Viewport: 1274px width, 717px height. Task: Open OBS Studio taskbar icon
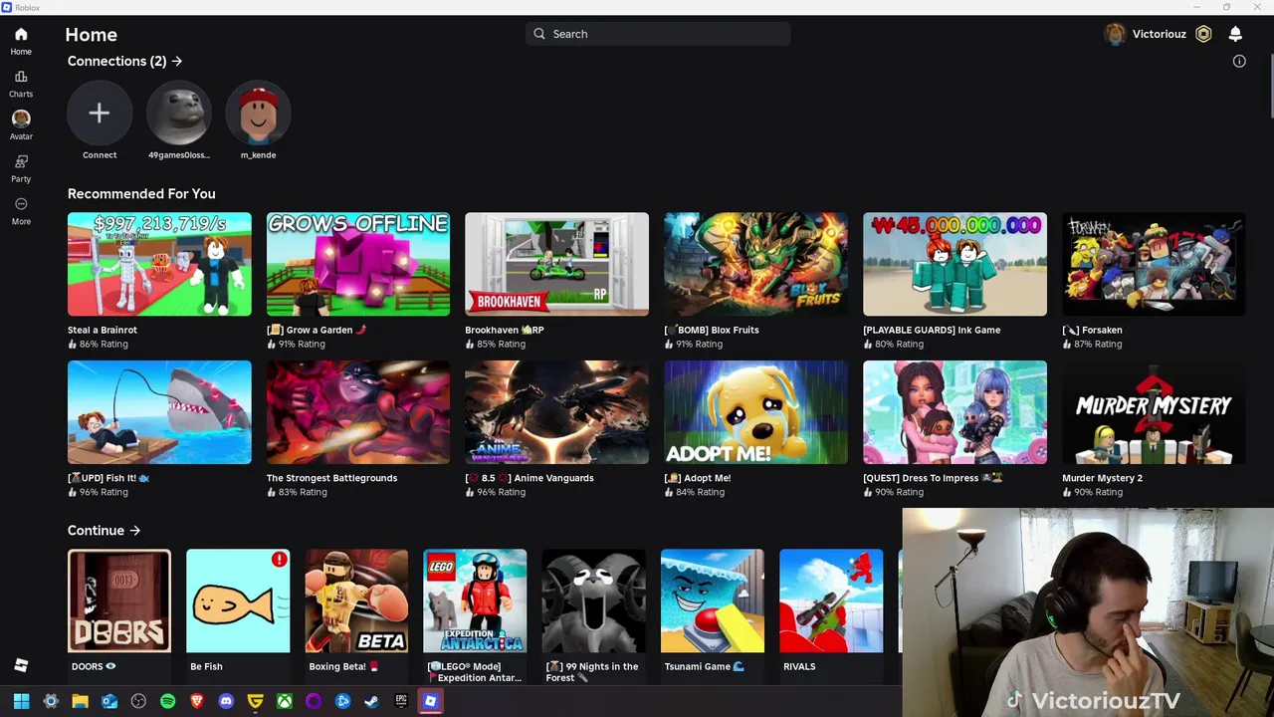pyautogui.click(x=138, y=701)
